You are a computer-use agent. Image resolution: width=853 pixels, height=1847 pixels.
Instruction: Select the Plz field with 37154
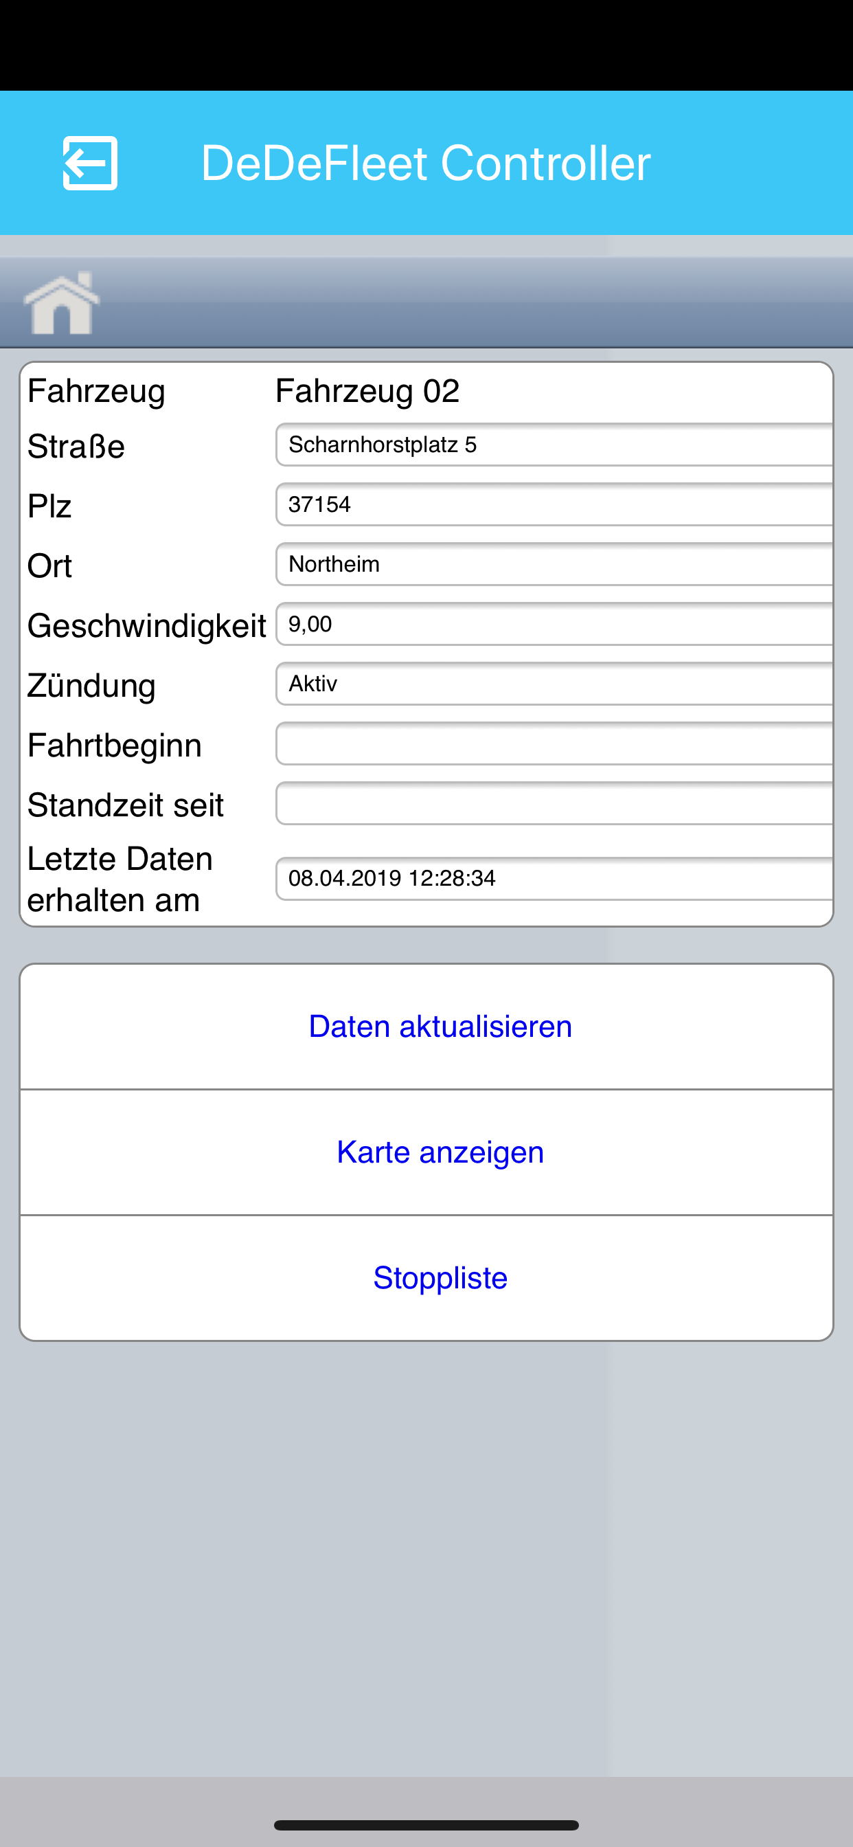[554, 504]
